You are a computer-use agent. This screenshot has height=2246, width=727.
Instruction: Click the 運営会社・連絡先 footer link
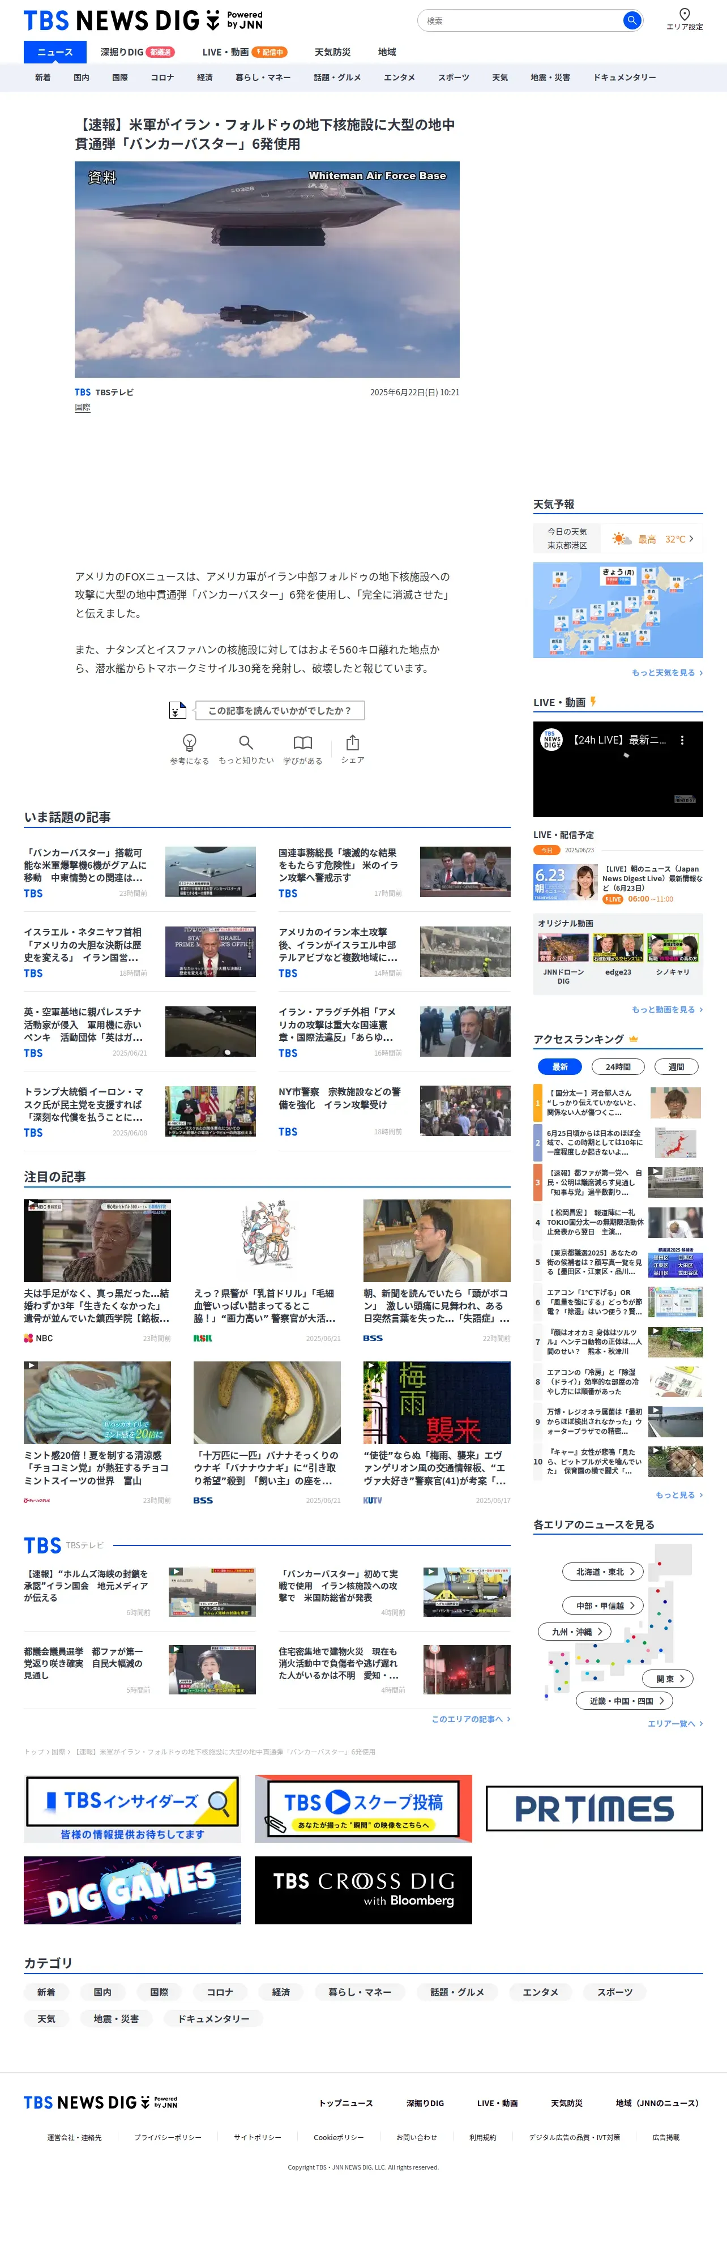click(74, 2137)
